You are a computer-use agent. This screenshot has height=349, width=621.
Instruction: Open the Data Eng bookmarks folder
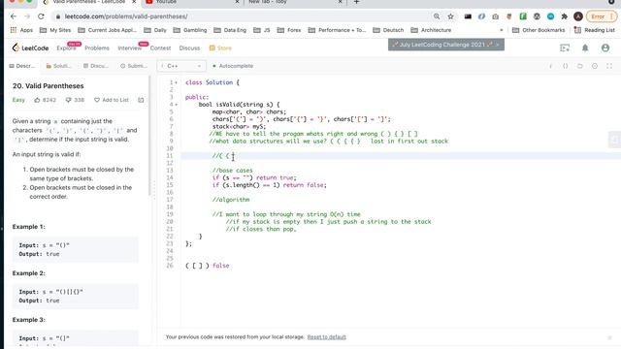pyautogui.click(x=230, y=30)
